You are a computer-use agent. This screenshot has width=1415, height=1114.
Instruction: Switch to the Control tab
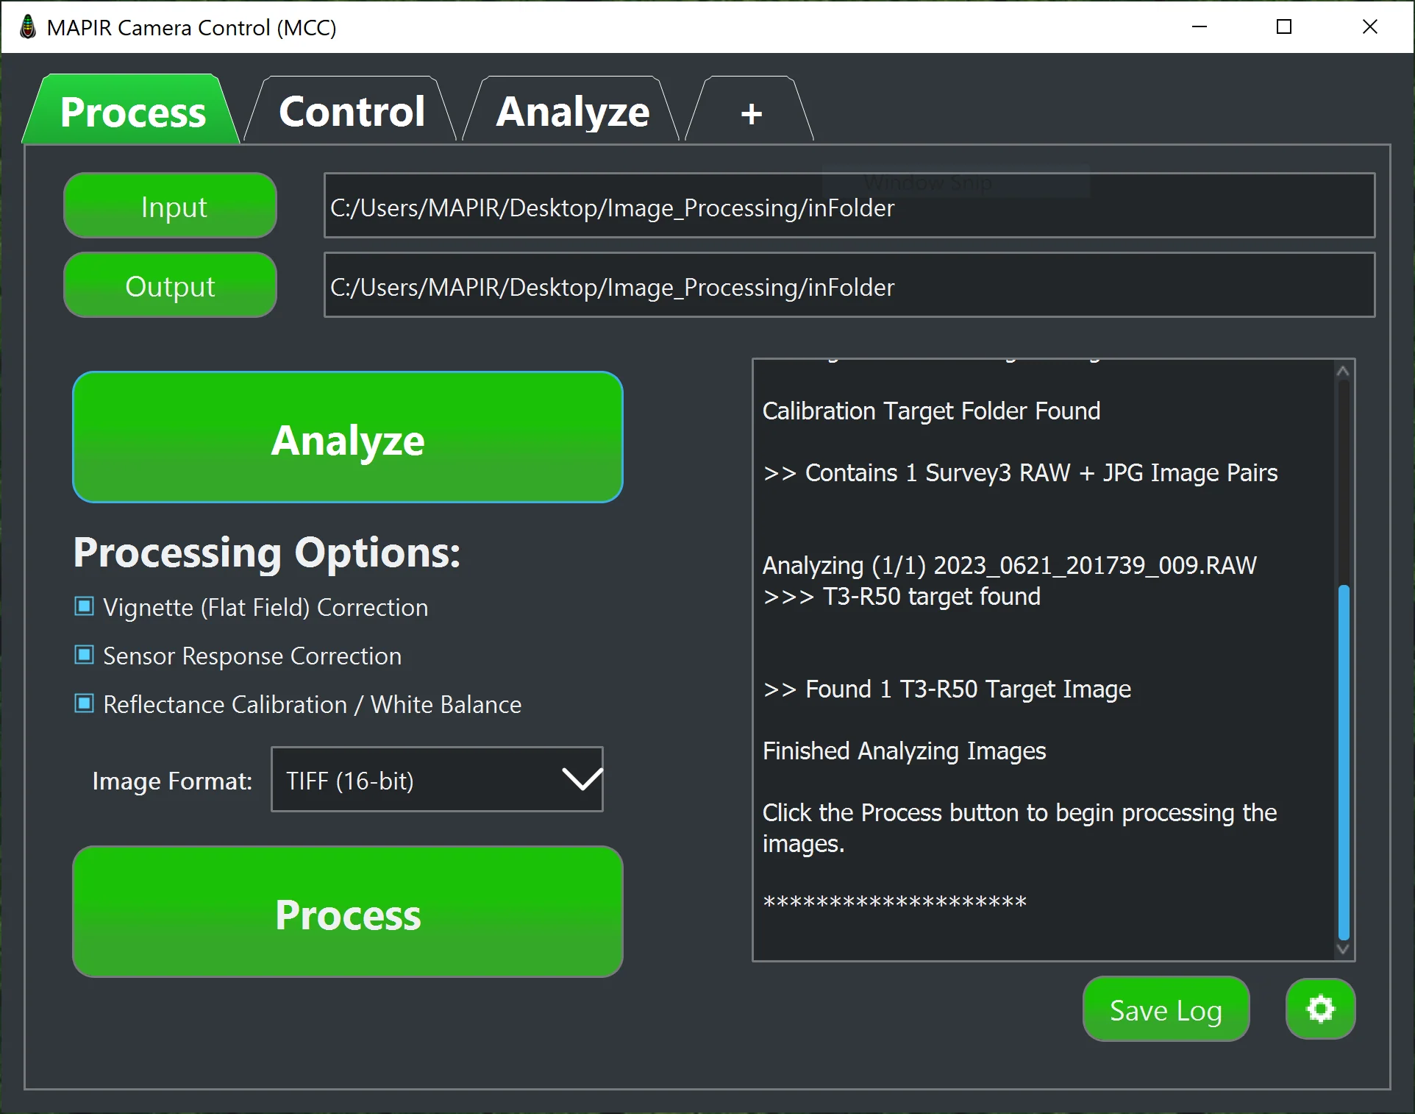point(352,112)
